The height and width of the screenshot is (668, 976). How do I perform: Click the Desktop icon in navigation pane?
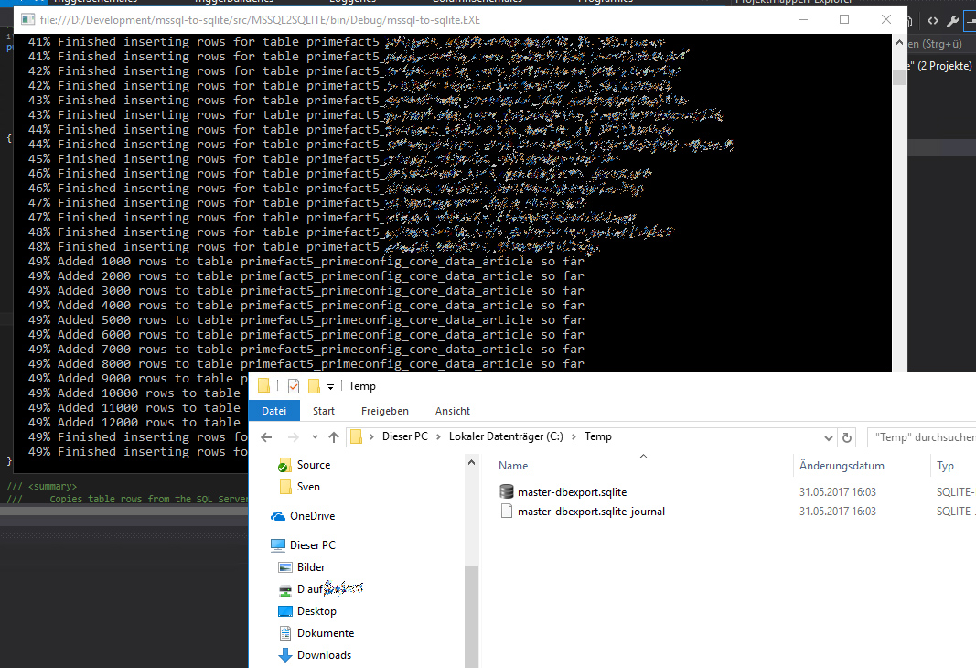pos(285,611)
